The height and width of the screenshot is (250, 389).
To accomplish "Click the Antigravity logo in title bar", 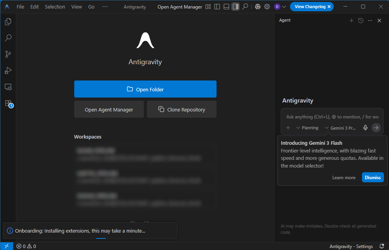I will point(7,7).
